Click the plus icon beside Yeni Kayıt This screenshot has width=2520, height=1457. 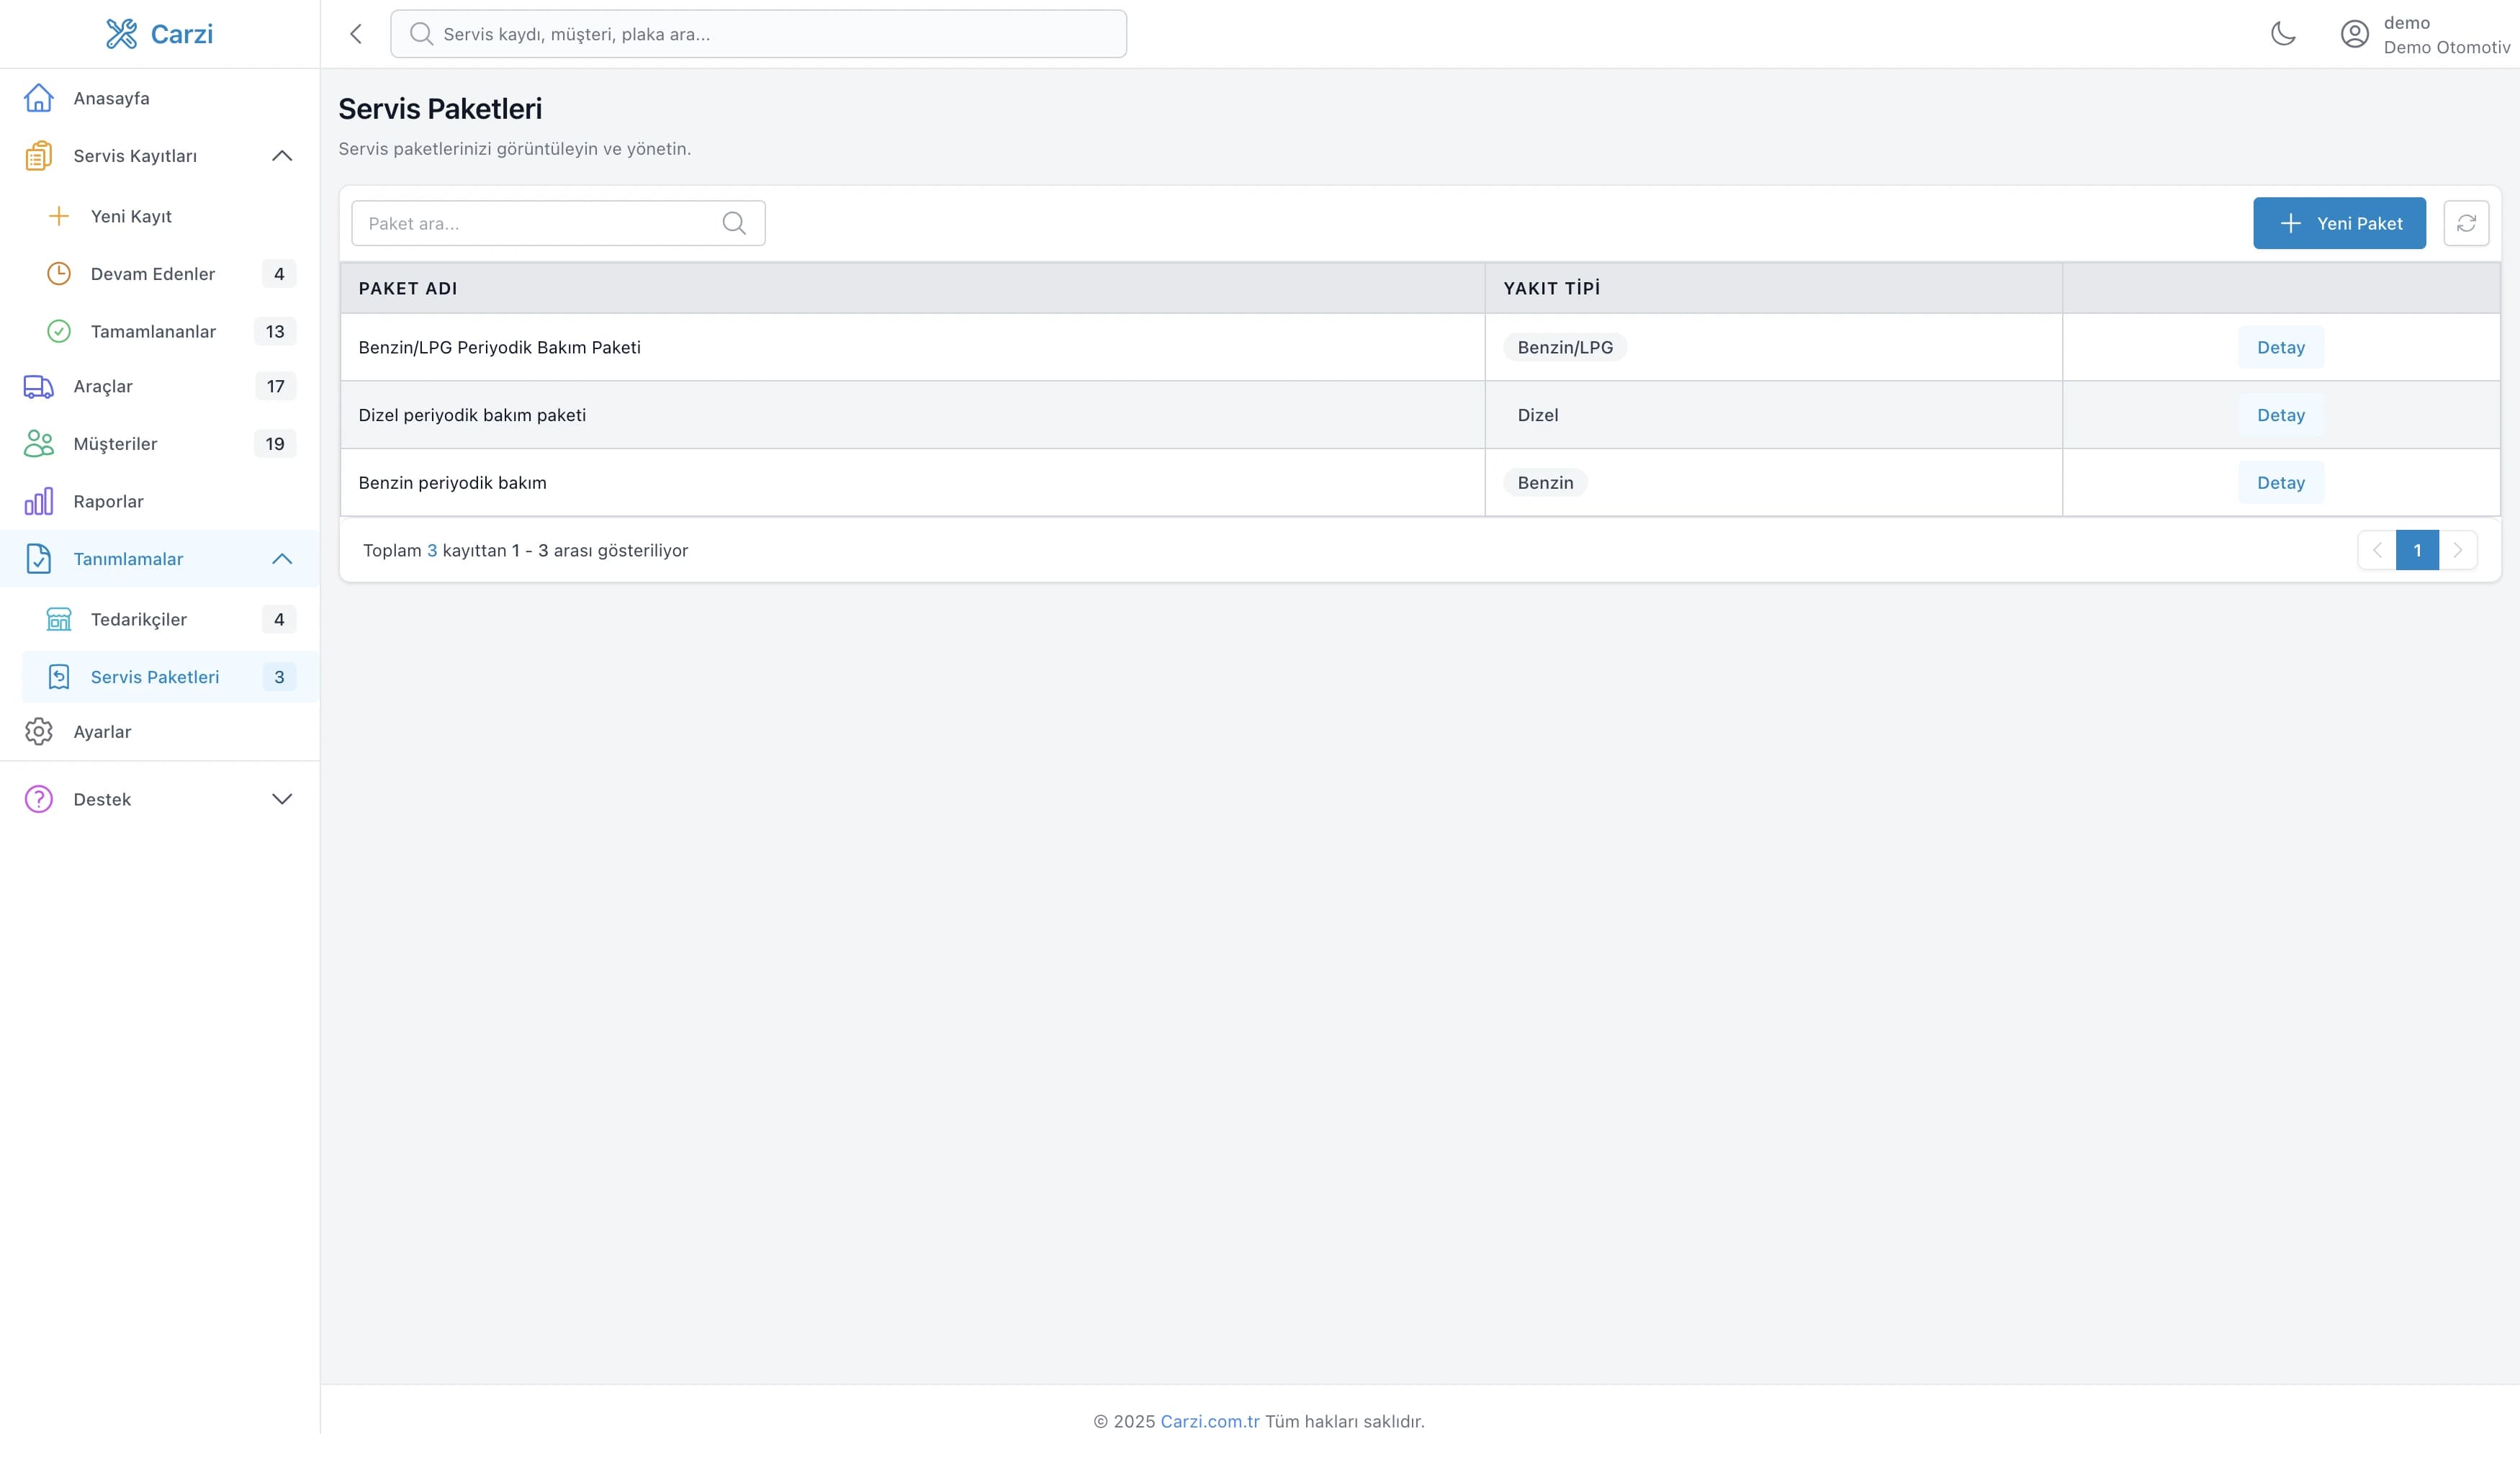coord(59,216)
